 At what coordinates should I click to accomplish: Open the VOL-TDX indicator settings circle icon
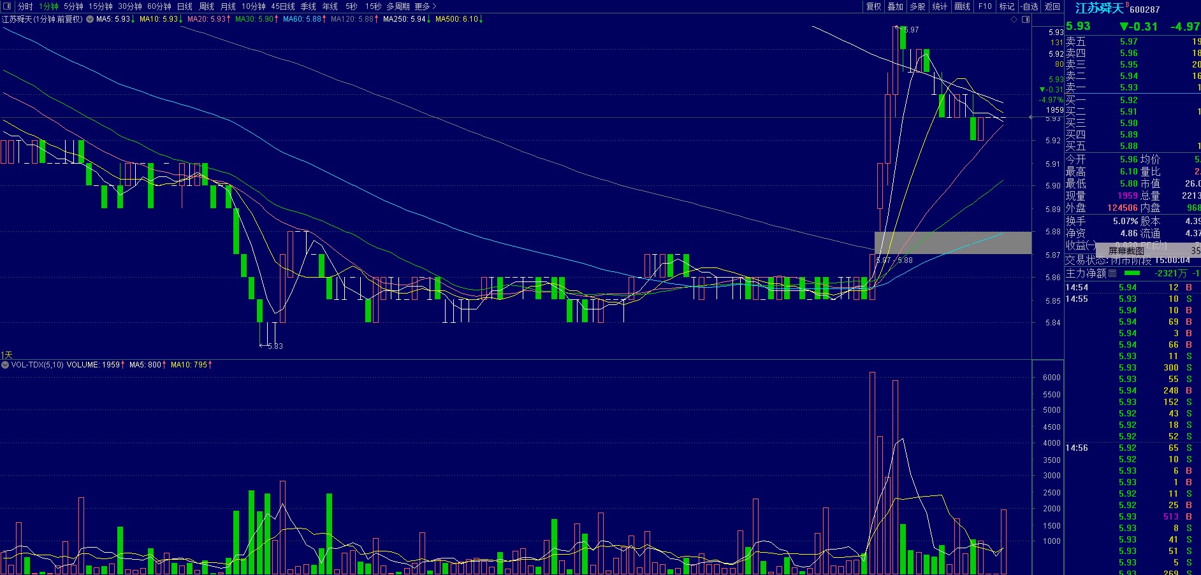pyautogui.click(x=5, y=365)
